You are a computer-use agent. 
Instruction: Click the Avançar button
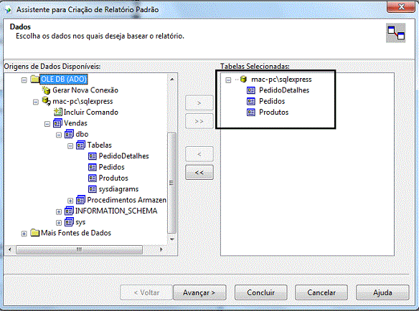point(199,292)
